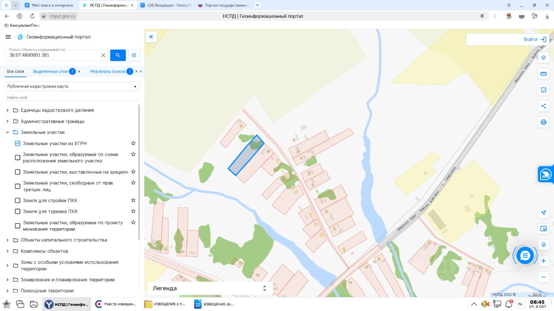Open the map layers icon
Screen dimensions: 554x311
click(x=544, y=58)
